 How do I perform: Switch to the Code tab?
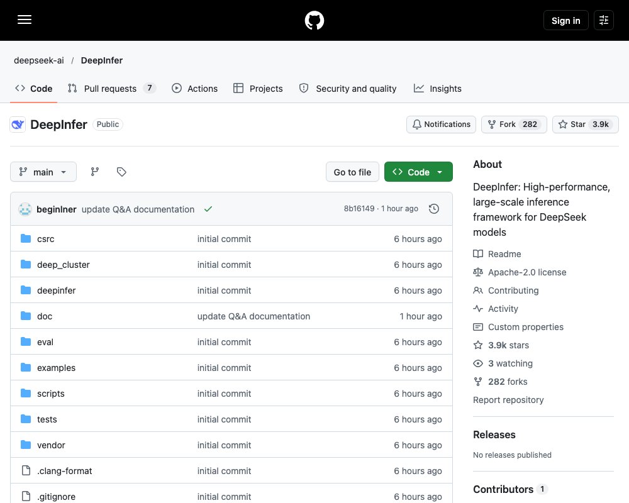coord(34,88)
